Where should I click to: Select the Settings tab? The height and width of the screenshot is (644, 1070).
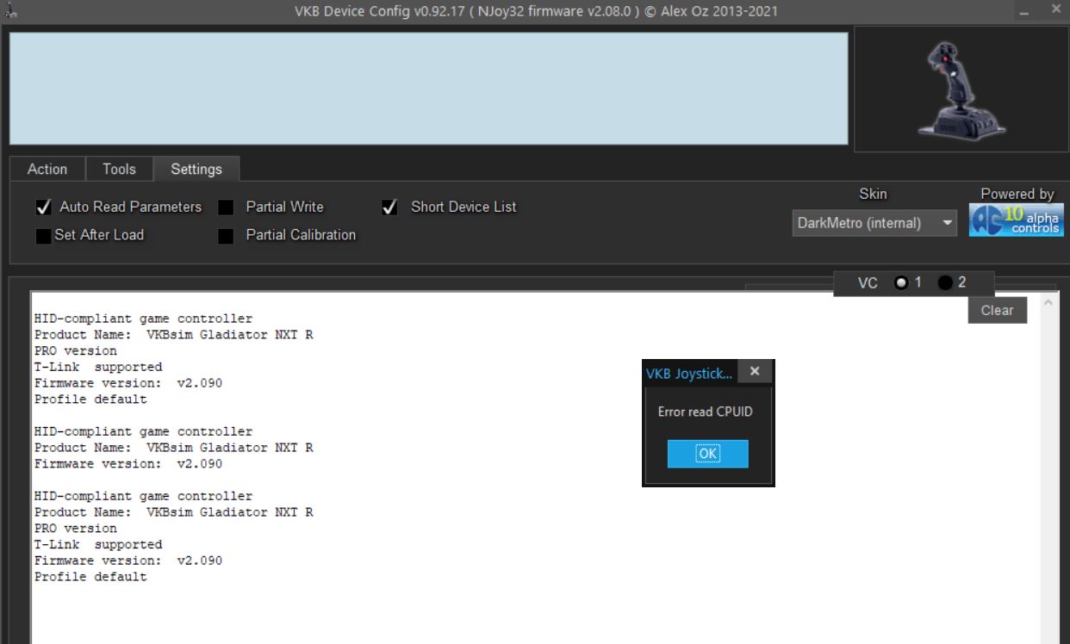point(196,169)
